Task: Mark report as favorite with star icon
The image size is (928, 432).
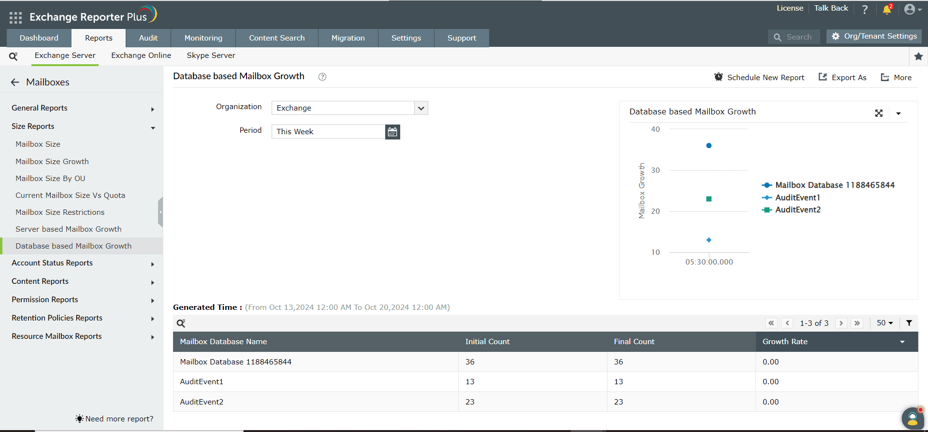Action: click(918, 56)
